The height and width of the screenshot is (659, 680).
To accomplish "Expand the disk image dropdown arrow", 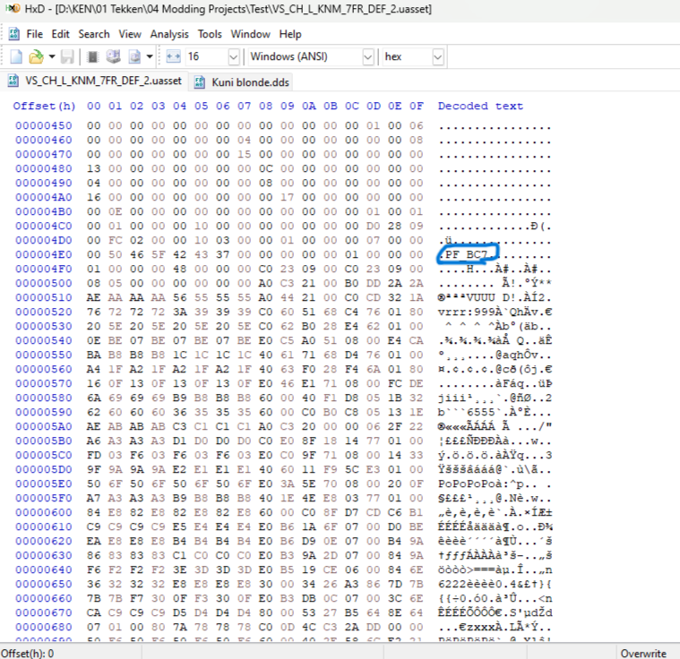I will [150, 56].
